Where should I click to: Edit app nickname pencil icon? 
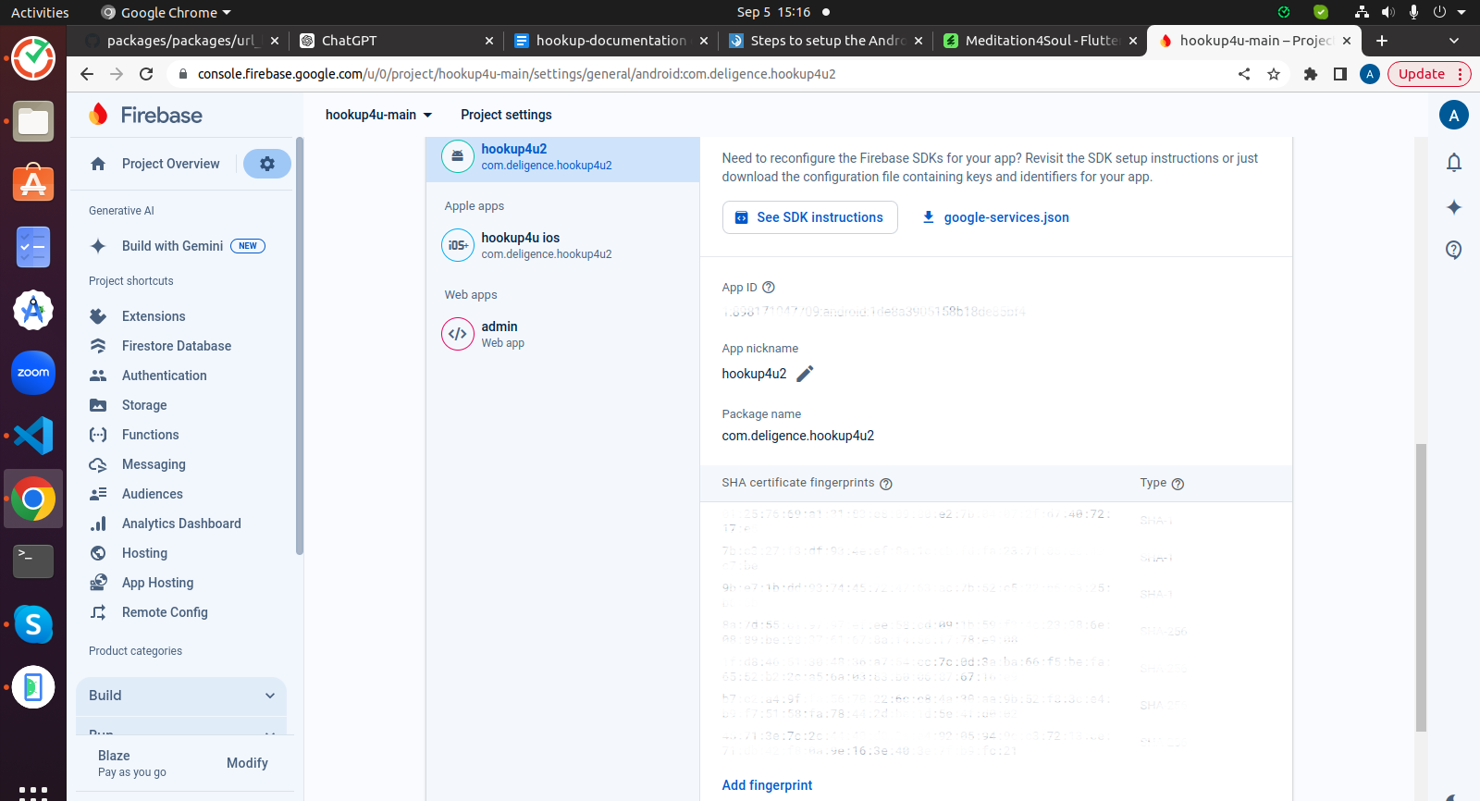tap(805, 374)
